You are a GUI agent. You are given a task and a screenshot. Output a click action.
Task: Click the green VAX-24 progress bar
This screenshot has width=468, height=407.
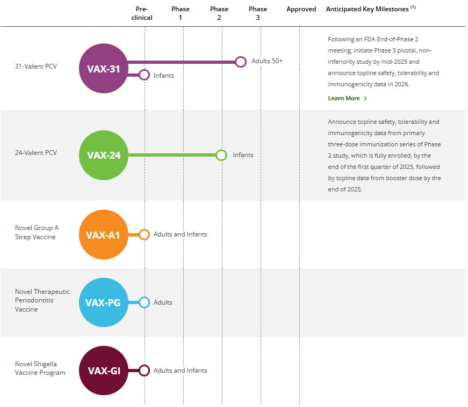[x=172, y=155]
